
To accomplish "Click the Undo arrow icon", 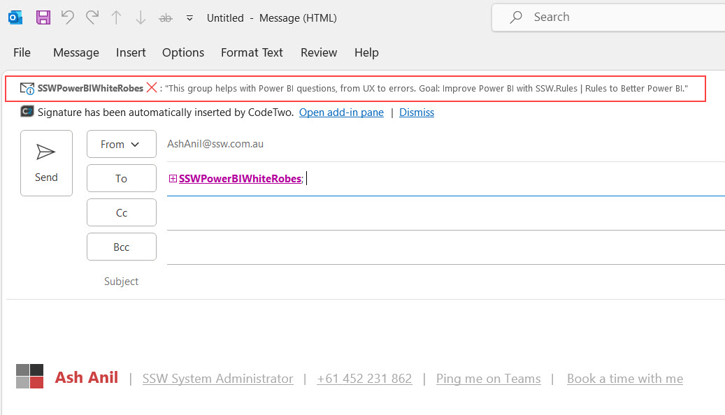I will (68, 18).
